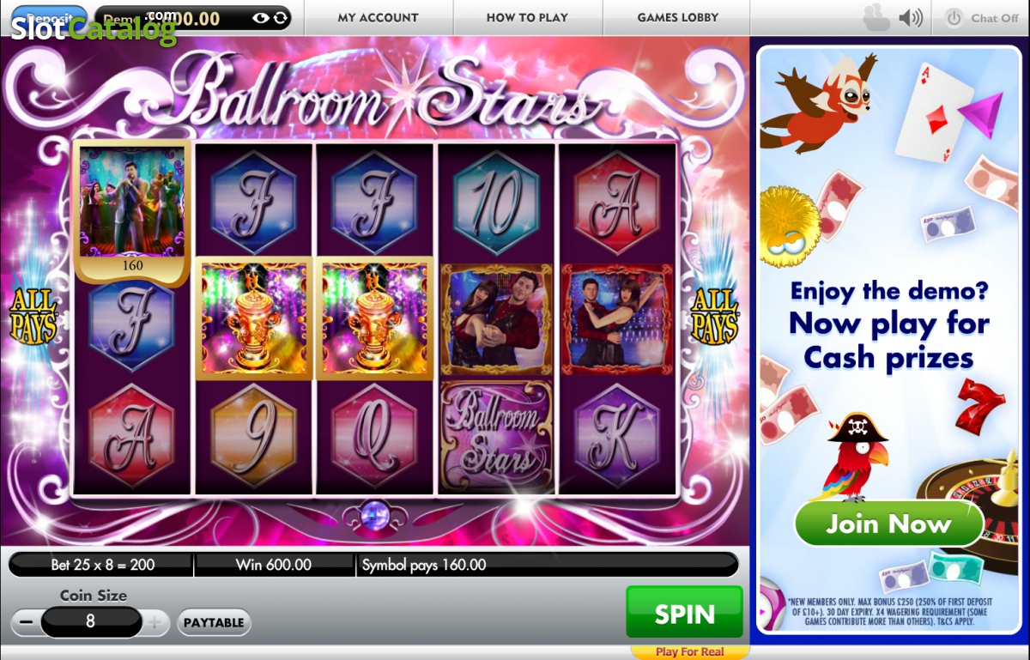This screenshot has height=660, width=1030.
Task: Increase coin size with plus button
Action: 155,622
